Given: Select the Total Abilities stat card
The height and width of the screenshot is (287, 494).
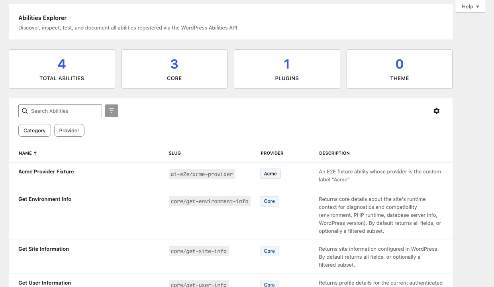Looking at the screenshot, I should [x=62, y=69].
